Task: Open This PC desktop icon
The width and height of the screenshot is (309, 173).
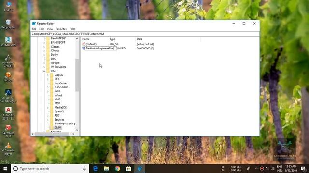Action: [x=8, y=6]
